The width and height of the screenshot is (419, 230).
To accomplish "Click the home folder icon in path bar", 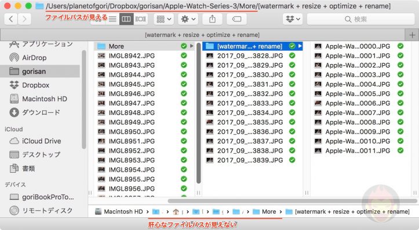I will click(176, 212).
